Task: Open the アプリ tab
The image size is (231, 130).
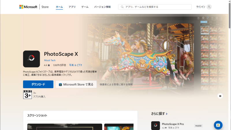Action: (x=72, y=7)
